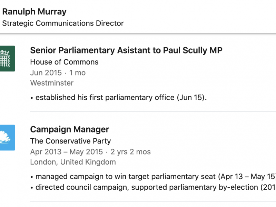Open the Senior Parliamentary Asistant job title
276x207 pixels.
[90, 50]
